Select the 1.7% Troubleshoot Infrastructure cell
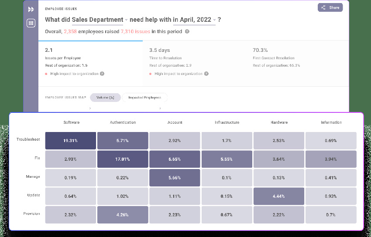371x237 pixels. [x=227, y=141]
